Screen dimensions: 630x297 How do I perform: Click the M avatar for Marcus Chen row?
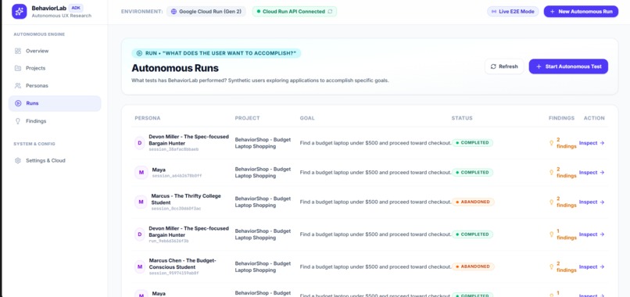140,267
